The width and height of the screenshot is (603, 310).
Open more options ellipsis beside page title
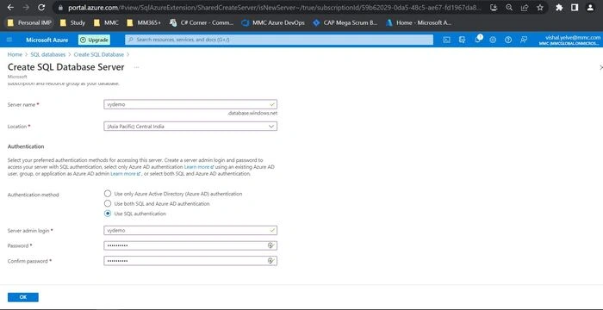tap(136, 67)
